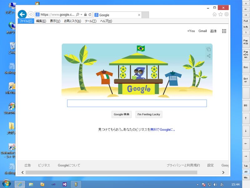Open the ビジネス footer link
Image resolution: width=250 pixels, height=188 pixels.
click(x=44, y=165)
